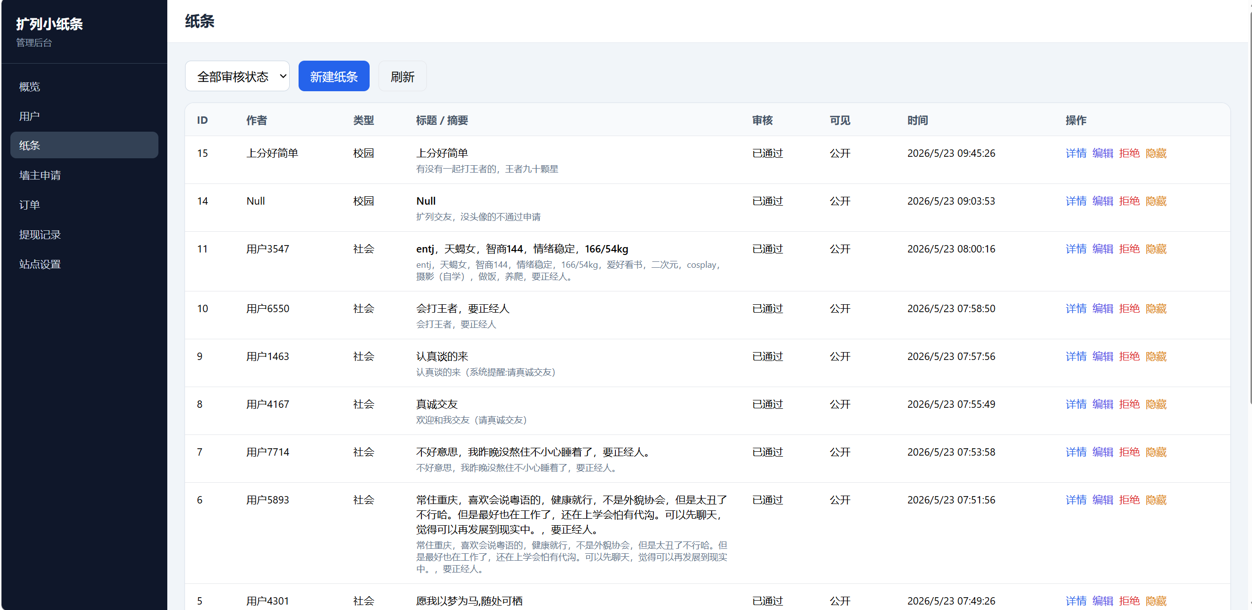Go to 概览 in the sidebar

84,87
